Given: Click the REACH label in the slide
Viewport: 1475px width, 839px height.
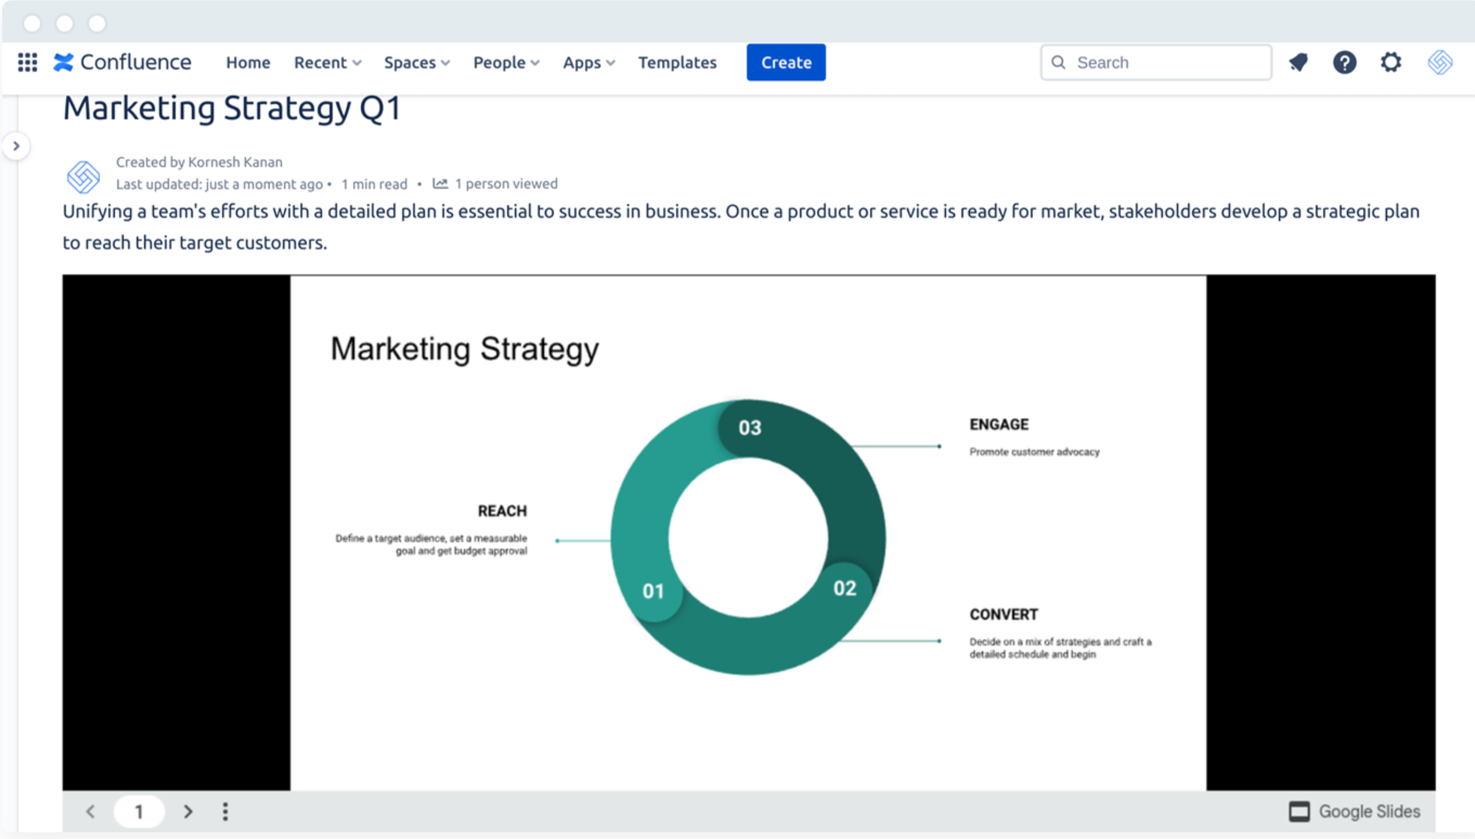Looking at the screenshot, I should [x=502, y=511].
